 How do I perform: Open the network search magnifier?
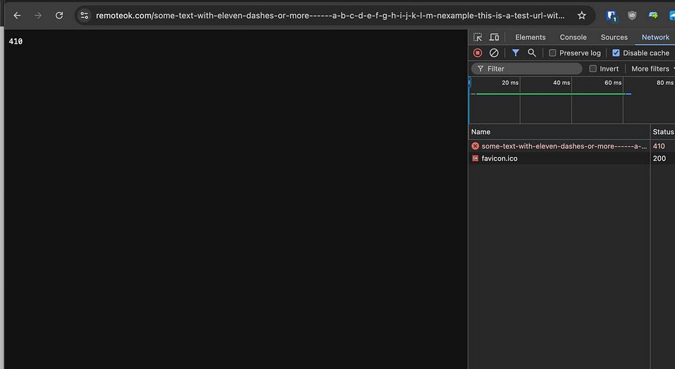(x=532, y=53)
